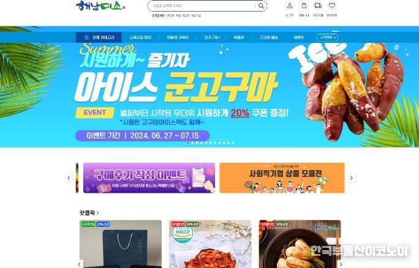Open the heart wishlist icon

pyautogui.click(x=332, y=6)
